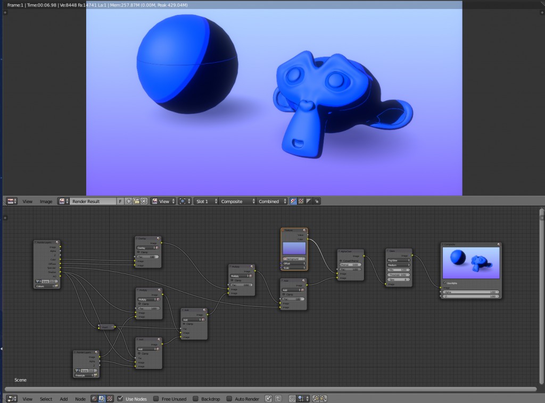The image size is (545, 403).
Task: Change FogGlow type on the Glare node
Action: click(399, 261)
